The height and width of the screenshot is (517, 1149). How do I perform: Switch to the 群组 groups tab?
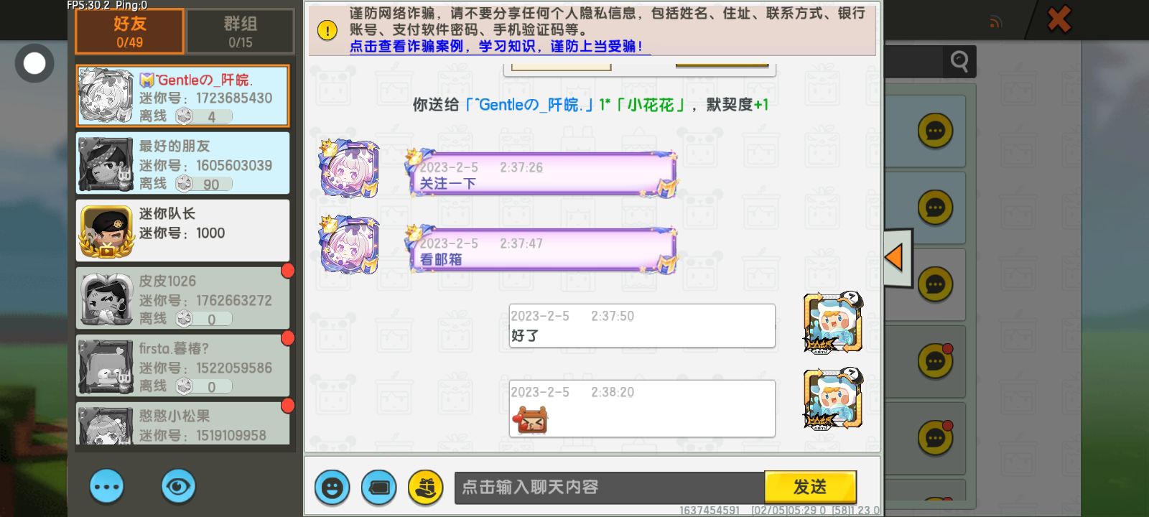click(x=240, y=32)
